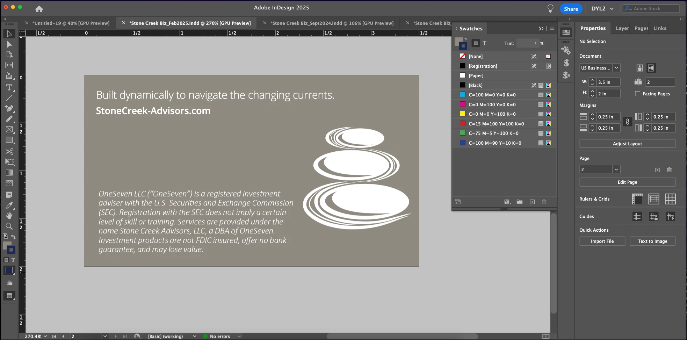This screenshot has width=687, height=340.
Task: Select the Rectangle shape tool
Action: click(x=9, y=140)
